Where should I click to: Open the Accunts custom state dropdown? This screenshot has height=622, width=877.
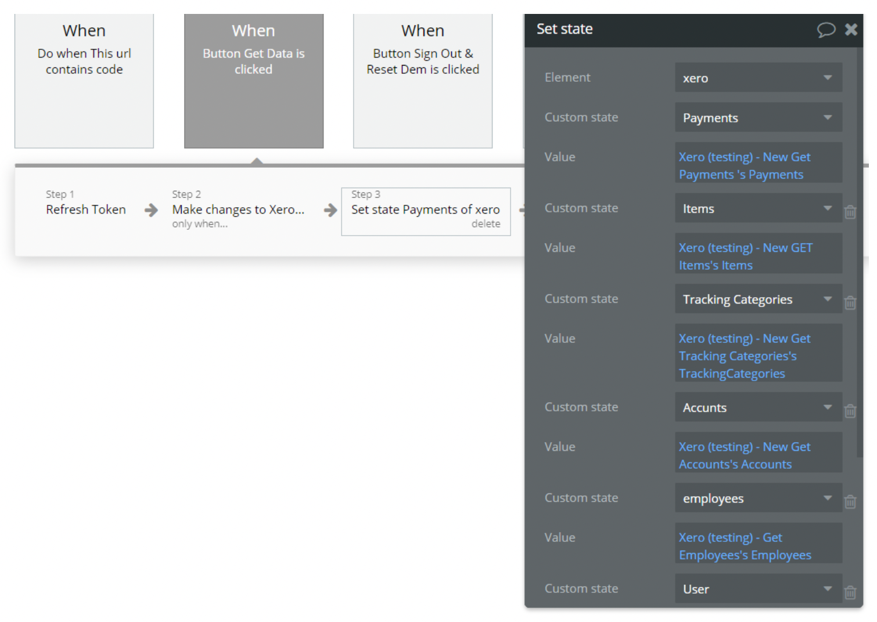(759, 407)
